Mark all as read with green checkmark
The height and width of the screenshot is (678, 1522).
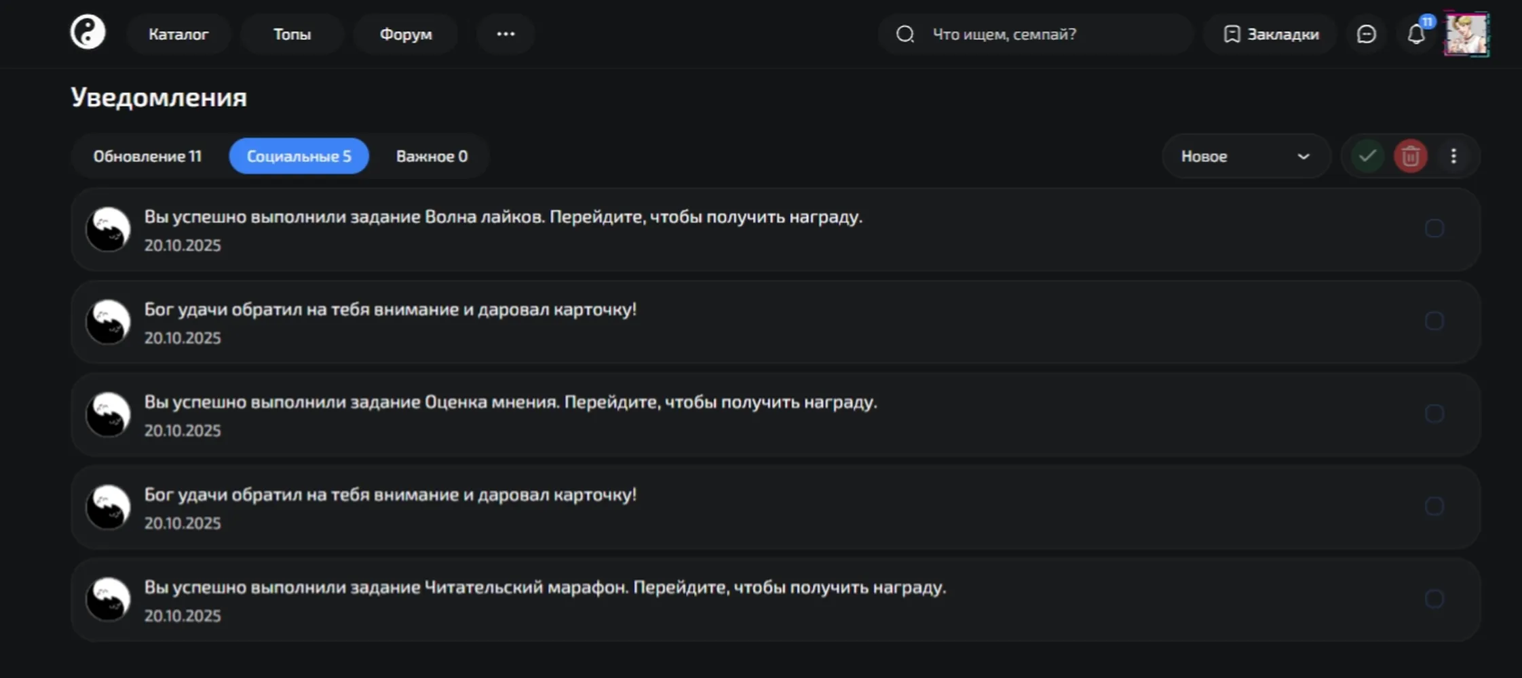pos(1367,156)
